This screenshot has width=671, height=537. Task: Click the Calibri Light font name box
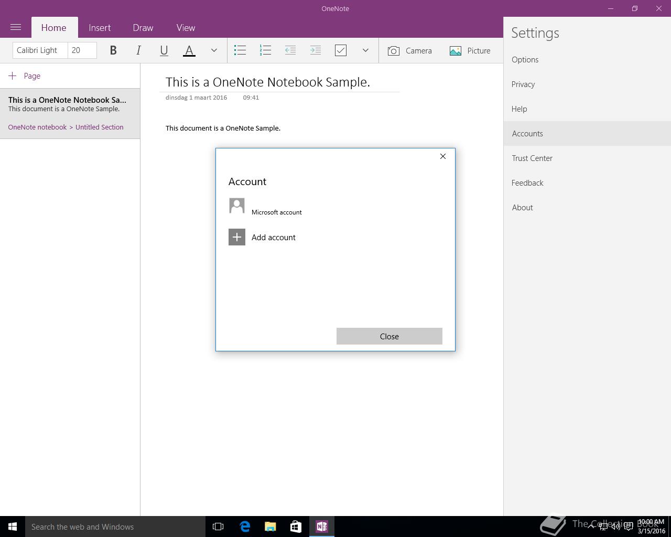pyautogui.click(x=40, y=50)
